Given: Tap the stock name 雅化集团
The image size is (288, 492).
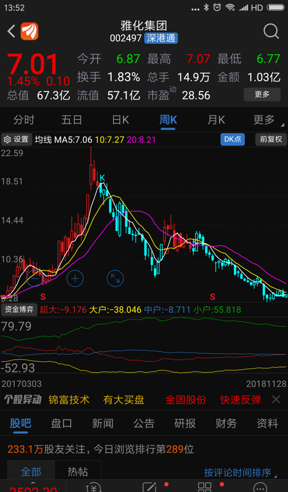Looking at the screenshot, I should tap(144, 25).
